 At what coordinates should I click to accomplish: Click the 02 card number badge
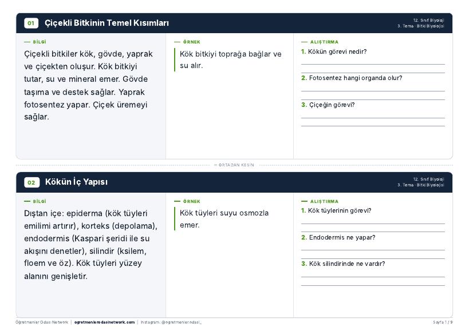[31, 182]
